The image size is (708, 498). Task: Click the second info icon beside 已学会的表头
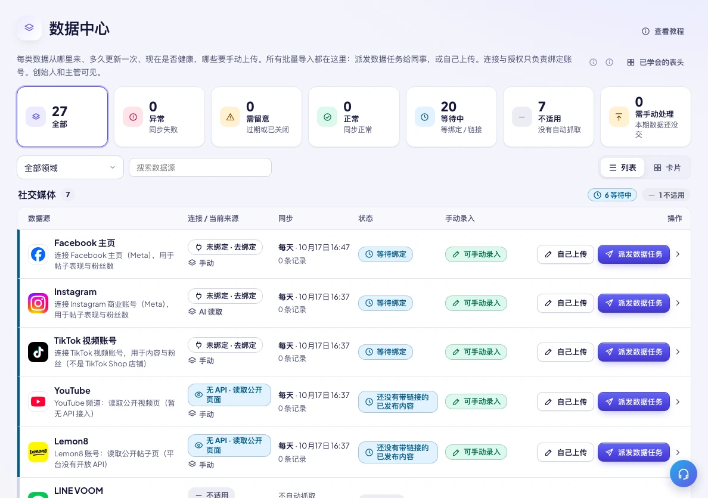coord(609,63)
